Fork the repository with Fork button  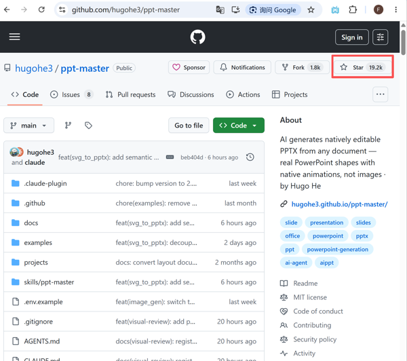point(302,68)
